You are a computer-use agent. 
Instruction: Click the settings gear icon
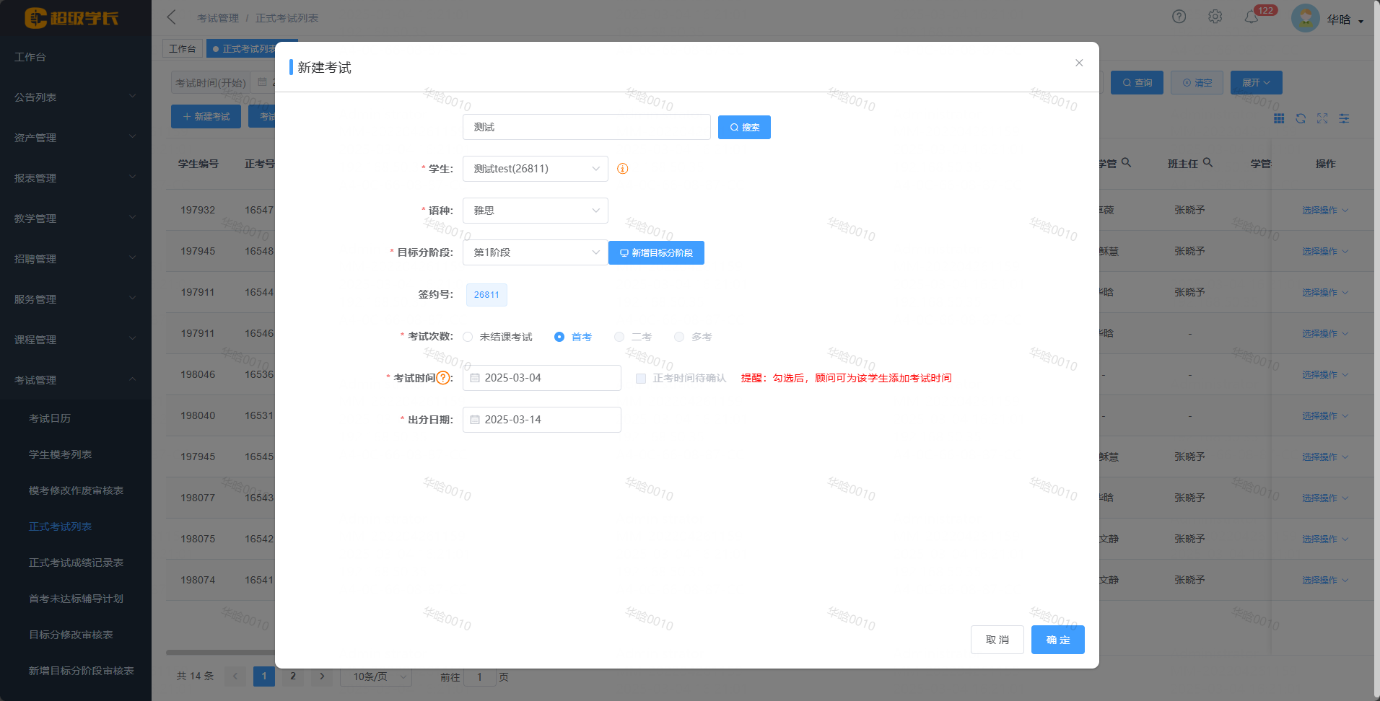pos(1215,16)
